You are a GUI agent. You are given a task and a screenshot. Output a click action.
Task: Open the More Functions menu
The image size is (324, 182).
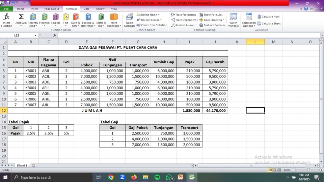coord(114,20)
